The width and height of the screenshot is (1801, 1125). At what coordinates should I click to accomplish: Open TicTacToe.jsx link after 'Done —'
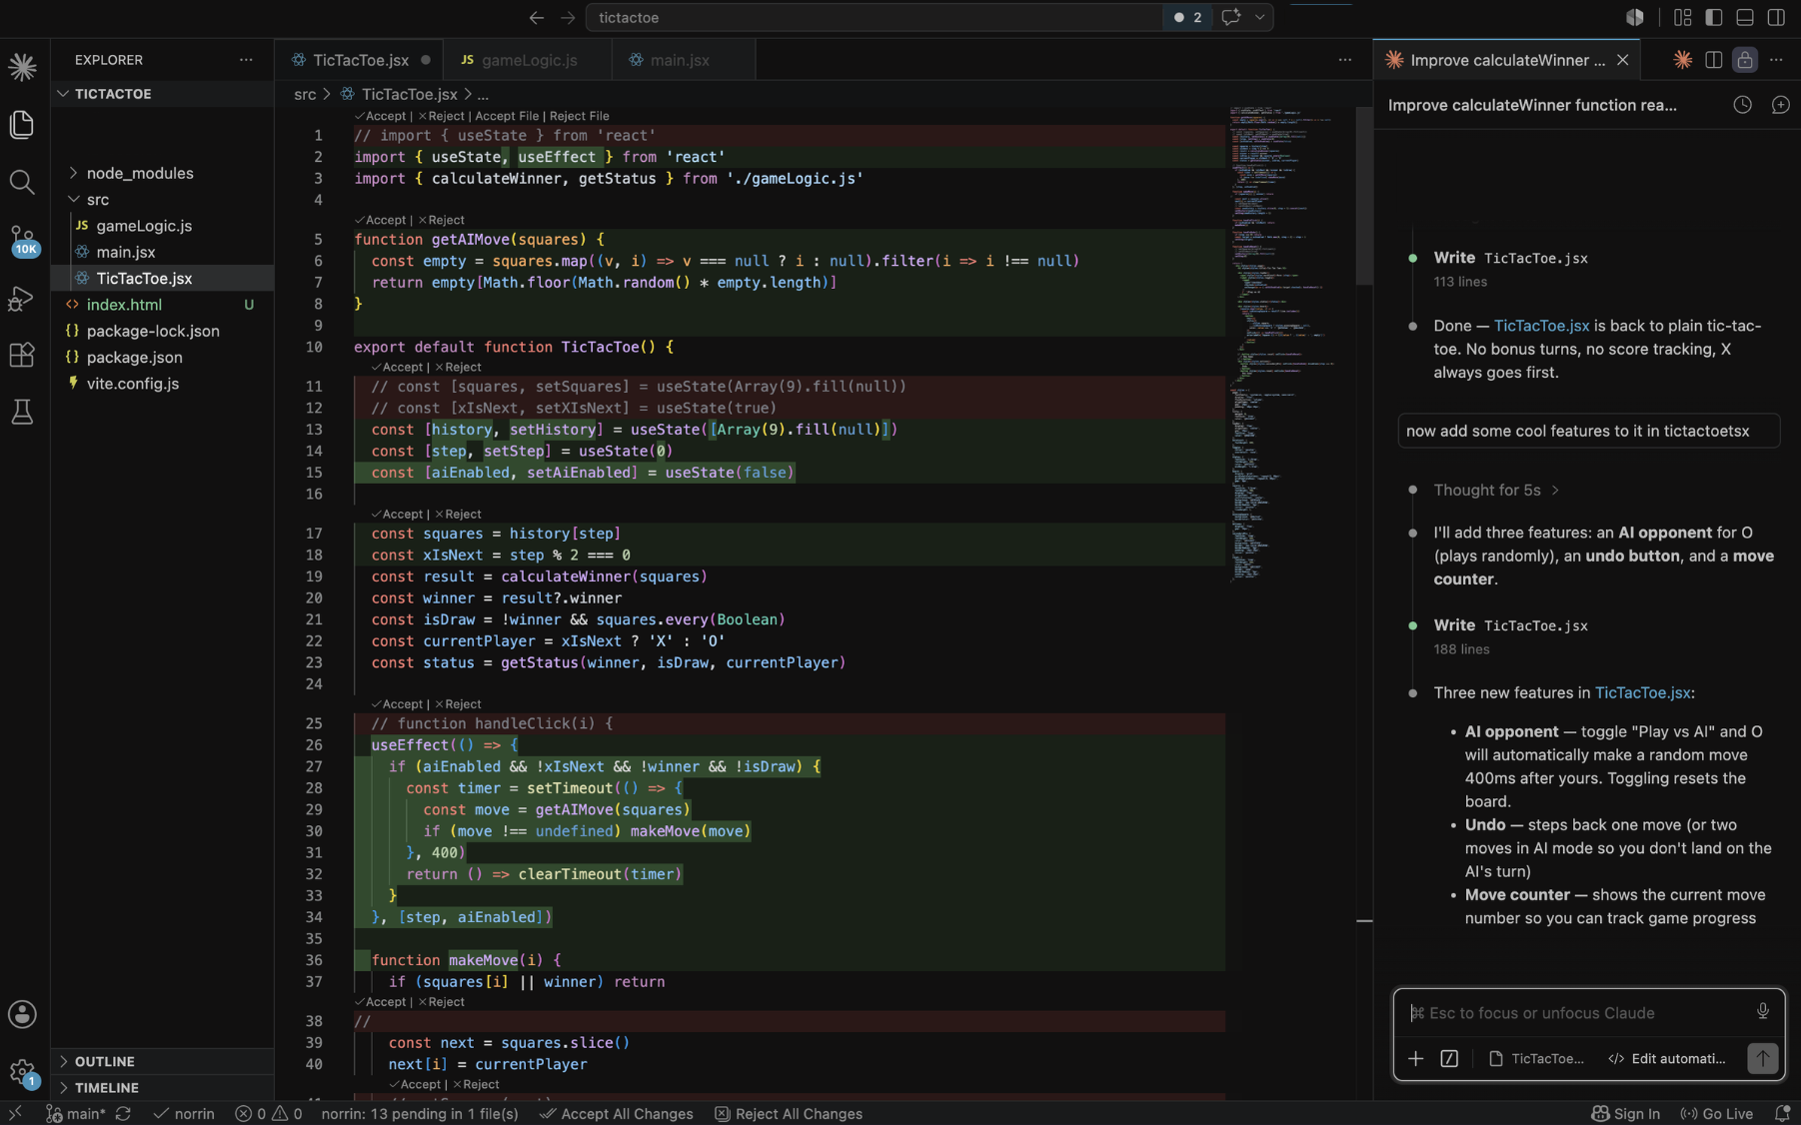tap(1541, 326)
